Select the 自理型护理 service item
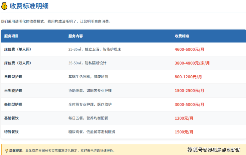 [x=13, y=77]
